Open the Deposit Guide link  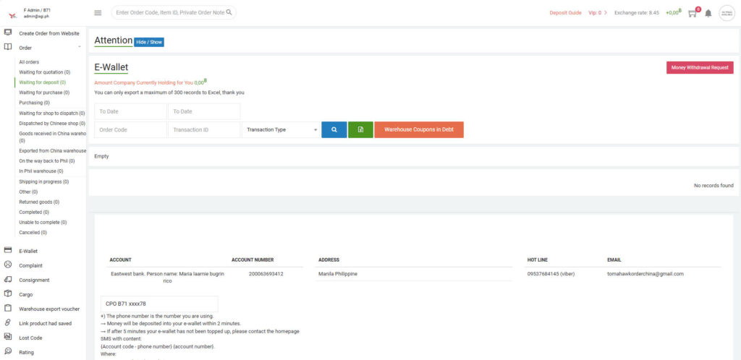coord(565,13)
